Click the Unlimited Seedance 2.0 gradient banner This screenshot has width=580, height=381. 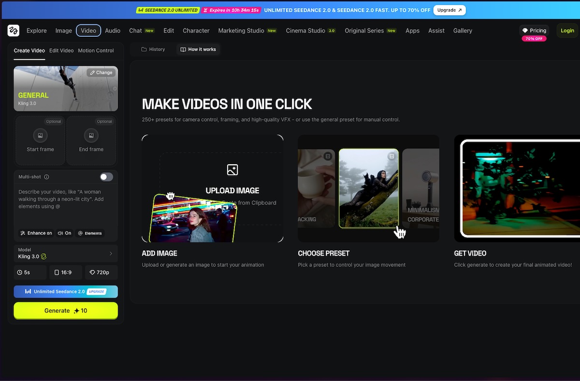(x=66, y=292)
